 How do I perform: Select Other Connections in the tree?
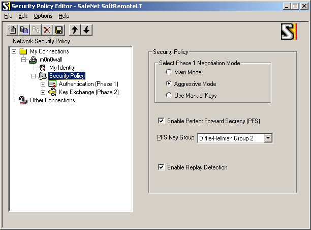52,100
